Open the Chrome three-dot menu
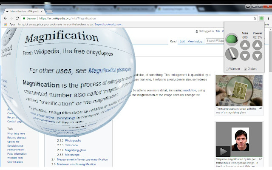Viewport: 272px width, 170px height. (268, 18)
